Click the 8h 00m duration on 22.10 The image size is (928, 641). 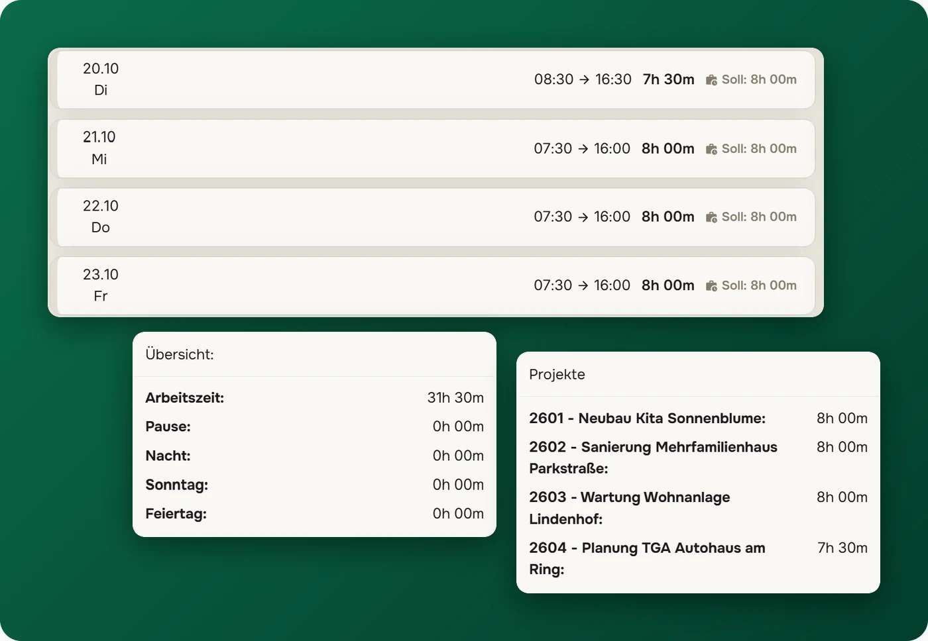coord(668,217)
